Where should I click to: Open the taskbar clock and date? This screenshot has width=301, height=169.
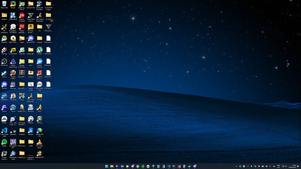pos(294,166)
